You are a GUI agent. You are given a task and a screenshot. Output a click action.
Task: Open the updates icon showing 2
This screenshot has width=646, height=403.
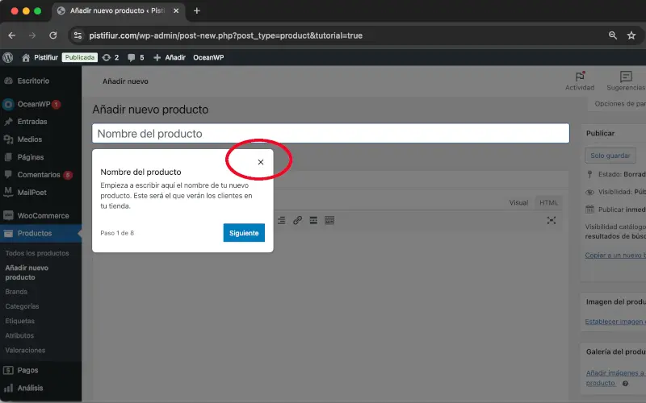tap(111, 57)
